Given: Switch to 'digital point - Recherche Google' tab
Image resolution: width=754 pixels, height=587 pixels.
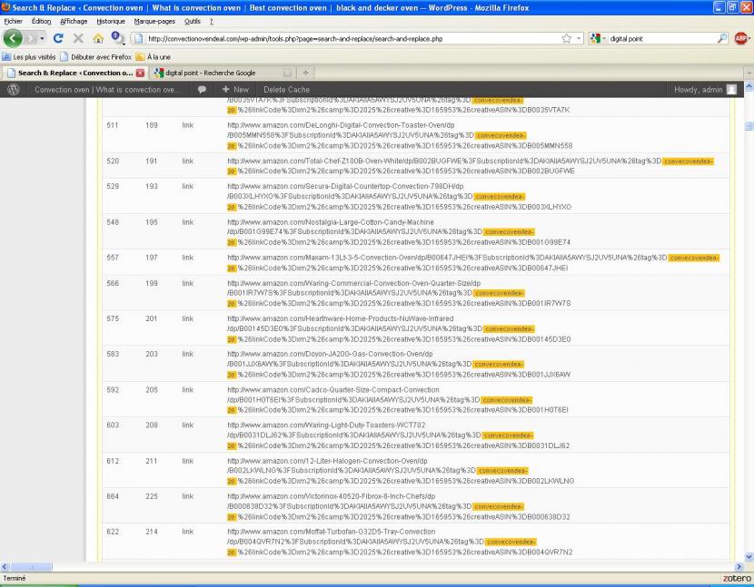Looking at the screenshot, I should [x=222, y=73].
